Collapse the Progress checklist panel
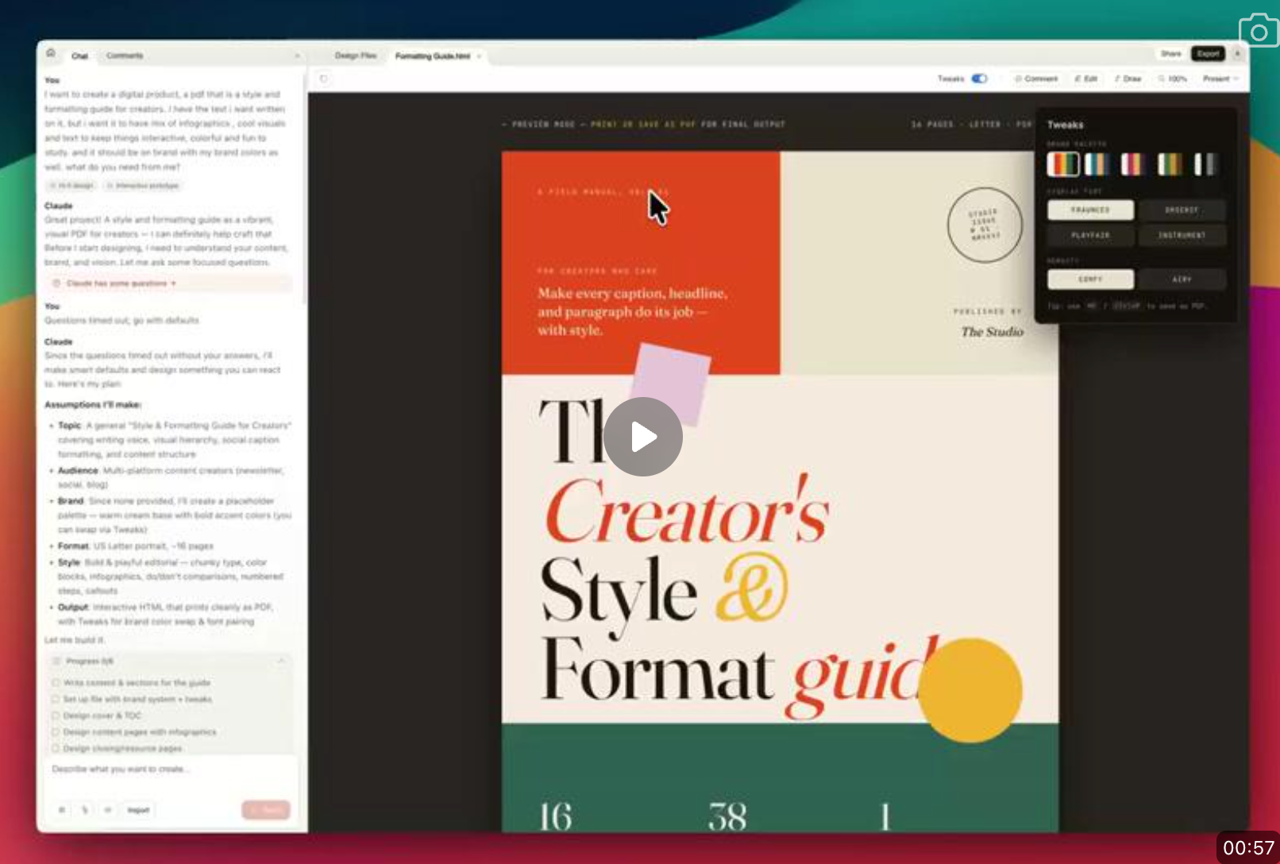1280x864 pixels. [x=280, y=661]
